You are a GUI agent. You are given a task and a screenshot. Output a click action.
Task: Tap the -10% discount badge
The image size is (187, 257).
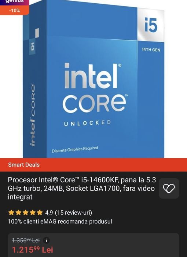coord(15,11)
